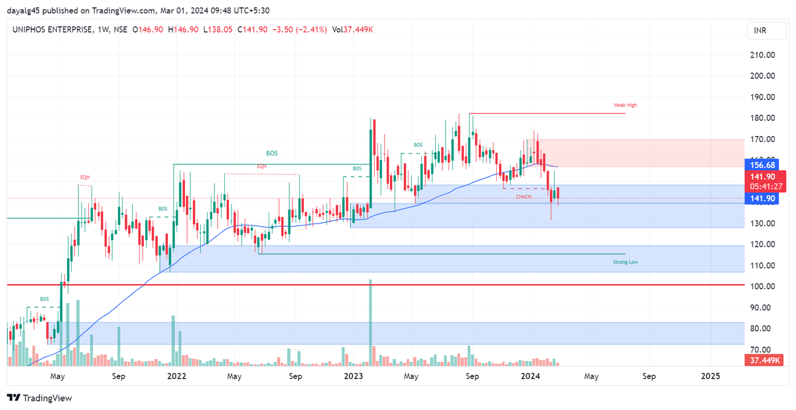Click the 2025 time axis label
The height and width of the screenshot is (410, 796).
click(710, 376)
